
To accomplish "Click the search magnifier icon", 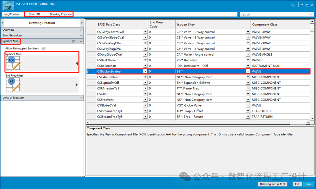I will point(311,14).
